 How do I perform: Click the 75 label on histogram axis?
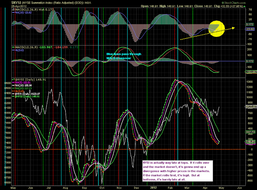(x=250, y=10)
